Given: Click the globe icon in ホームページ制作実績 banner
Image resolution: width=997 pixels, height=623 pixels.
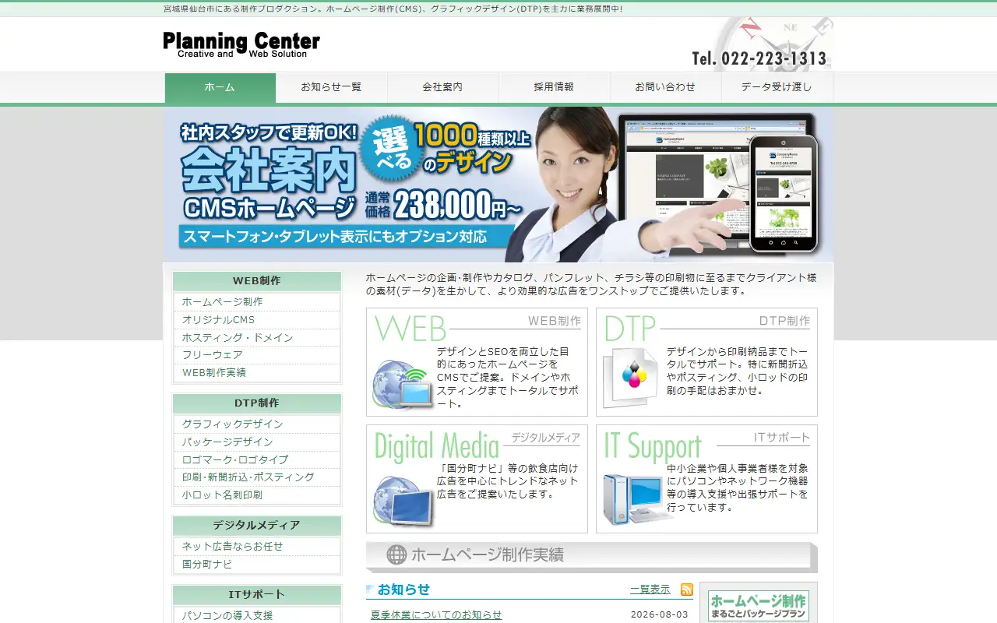Looking at the screenshot, I should (396, 554).
